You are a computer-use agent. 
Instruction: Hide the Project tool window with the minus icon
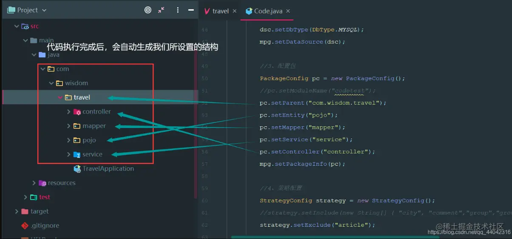point(192,10)
